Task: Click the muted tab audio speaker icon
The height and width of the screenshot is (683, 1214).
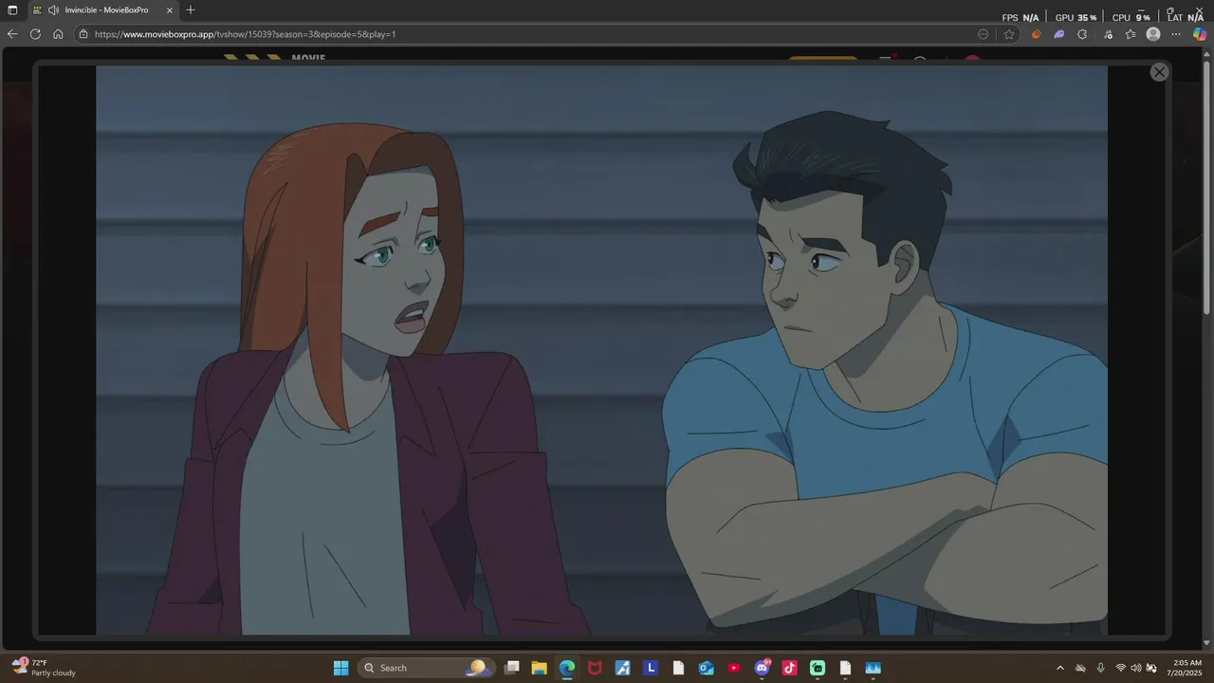Action: tap(53, 9)
